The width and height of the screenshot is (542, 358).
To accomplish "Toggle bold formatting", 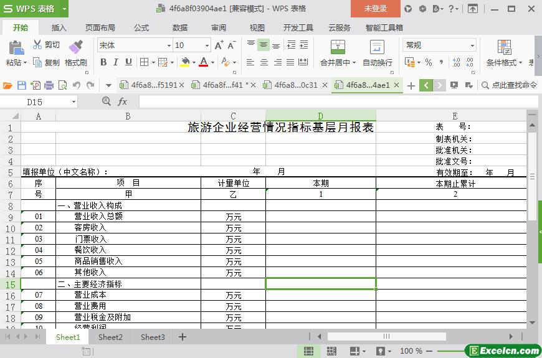I will coord(103,62).
